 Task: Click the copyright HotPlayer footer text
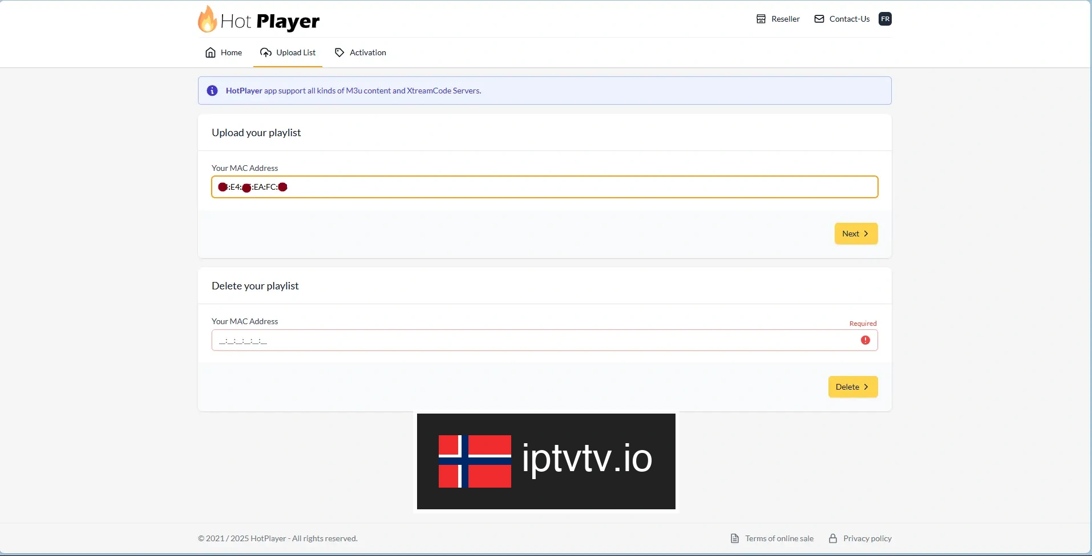coord(278,538)
